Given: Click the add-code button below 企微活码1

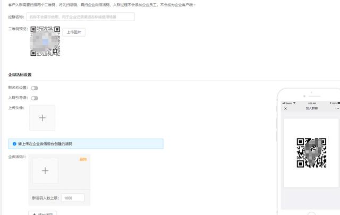Looking at the screenshot, I should click(42, 213).
